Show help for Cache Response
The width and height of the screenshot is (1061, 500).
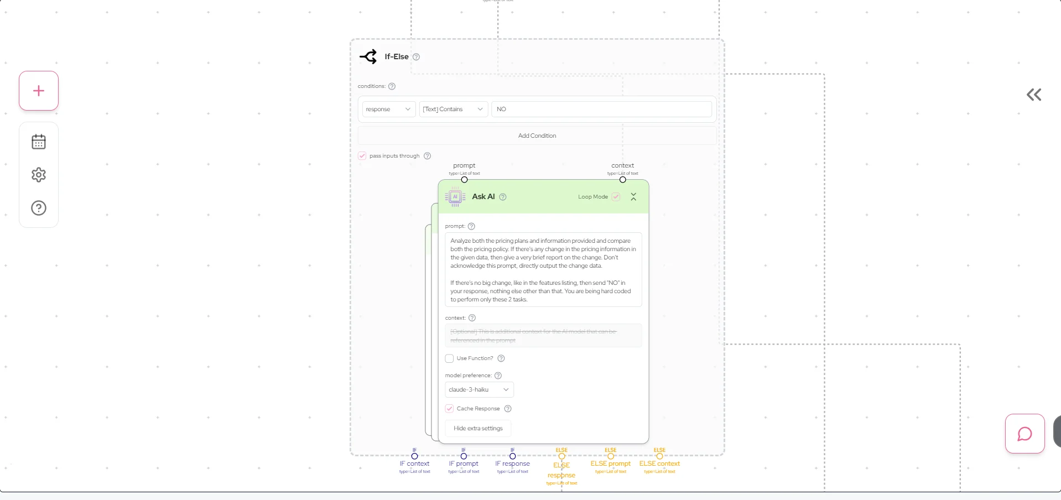click(508, 409)
